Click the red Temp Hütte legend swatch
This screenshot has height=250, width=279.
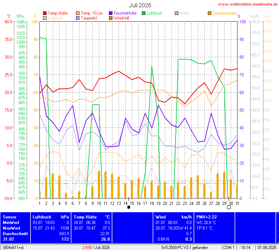click(45, 13)
